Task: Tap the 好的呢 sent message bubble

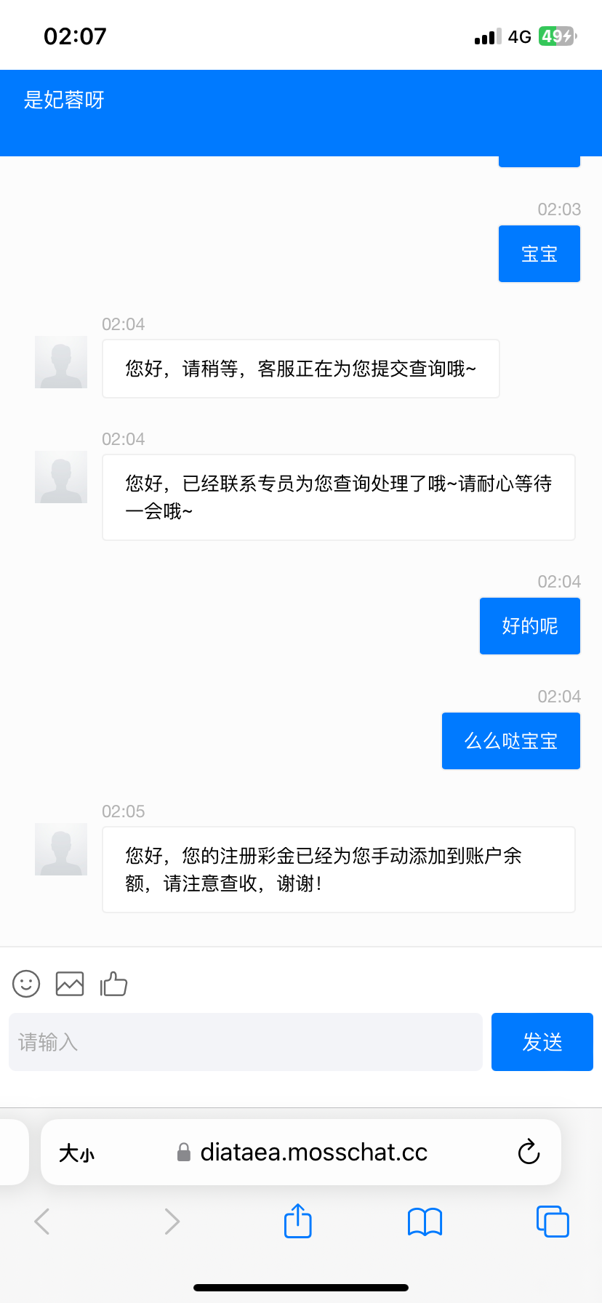Action: pyautogui.click(x=529, y=626)
